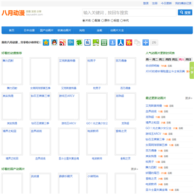Switch to the 周四 schedule tab
The width and height of the screenshot is (194, 194).
[x=168, y=59]
